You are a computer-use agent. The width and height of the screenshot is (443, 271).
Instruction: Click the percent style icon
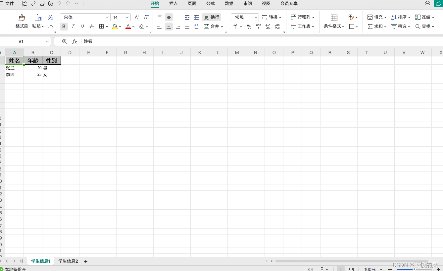[x=249, y=27]
